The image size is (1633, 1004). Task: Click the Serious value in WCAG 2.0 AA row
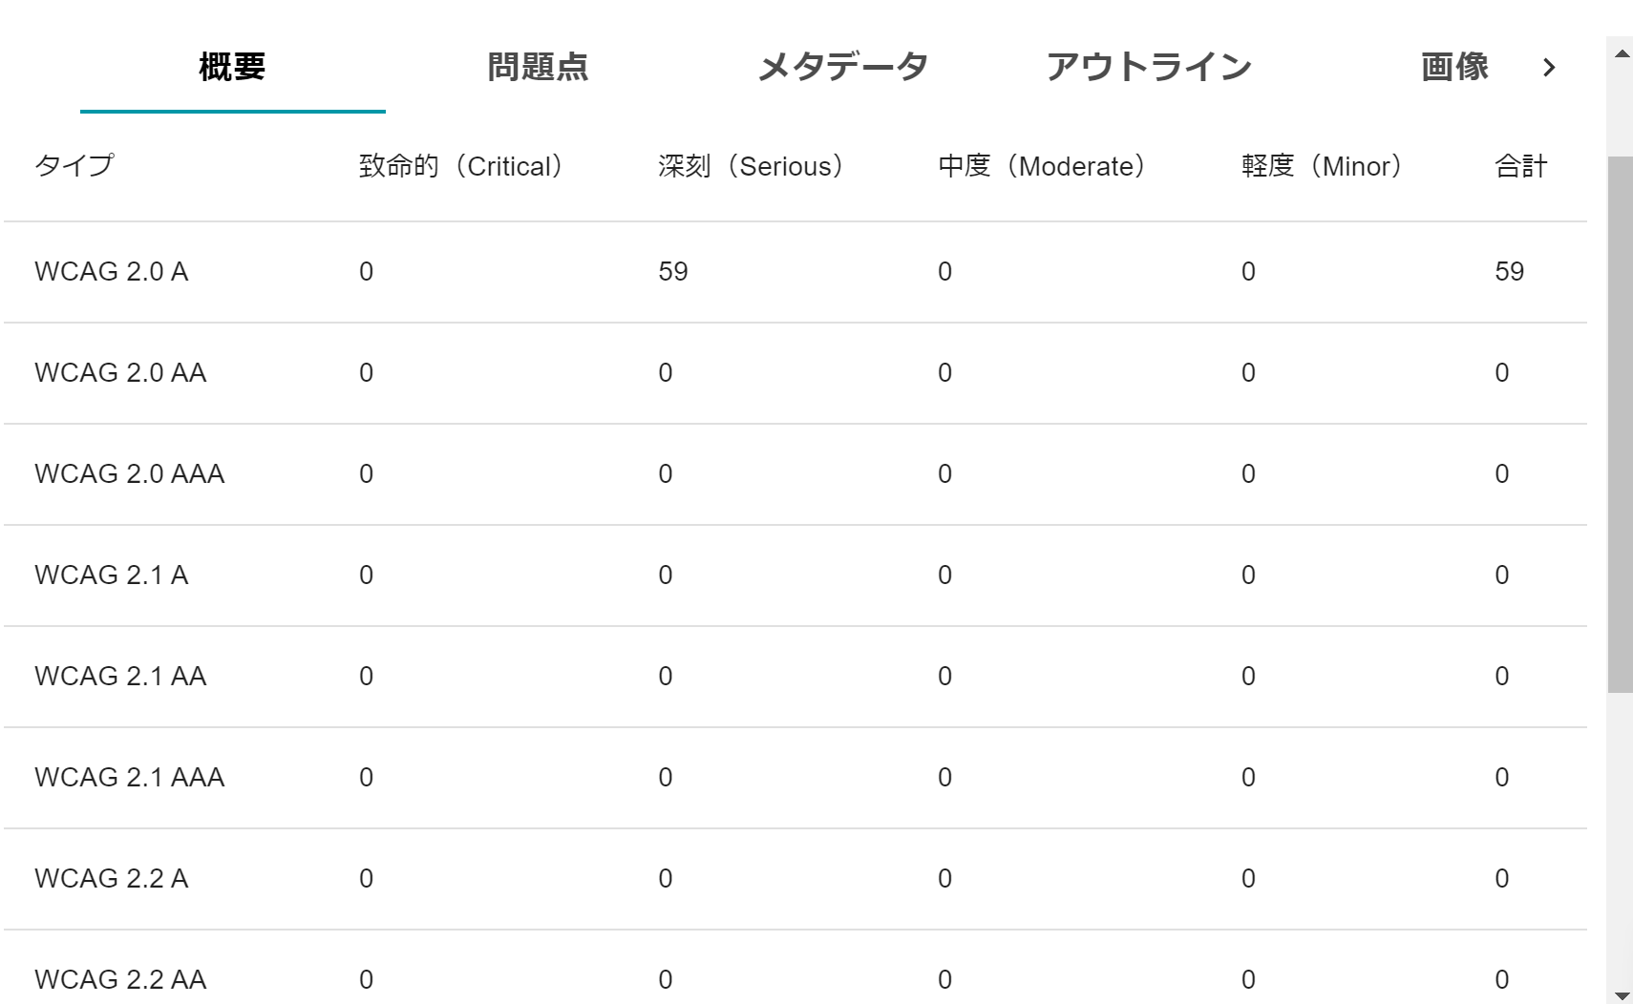(666, 373)
